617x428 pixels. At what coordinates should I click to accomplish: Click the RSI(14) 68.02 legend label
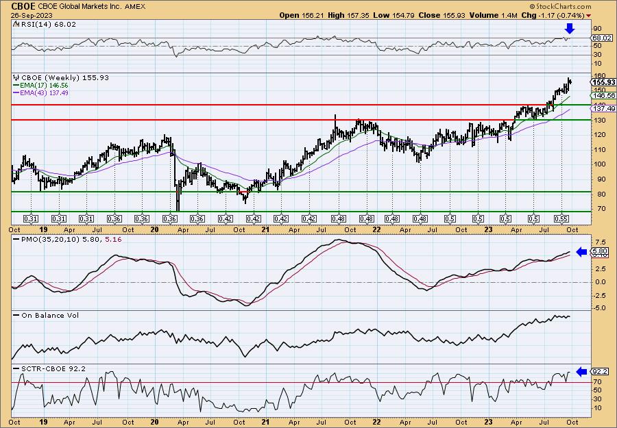[47, 25]
